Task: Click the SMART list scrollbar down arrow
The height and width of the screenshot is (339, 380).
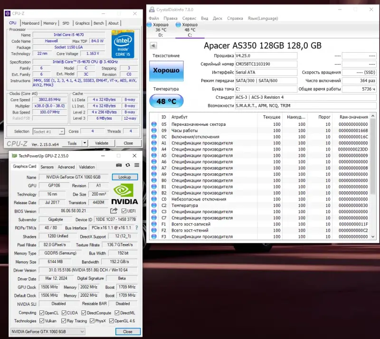Action: pyautogui.click(x=373, y=237)
